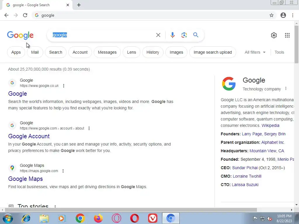Open the Lorraine Twohill CMO link
299x224 pixels.
pos(247,176)
